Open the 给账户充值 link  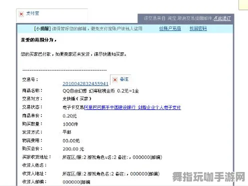(170, 28)
